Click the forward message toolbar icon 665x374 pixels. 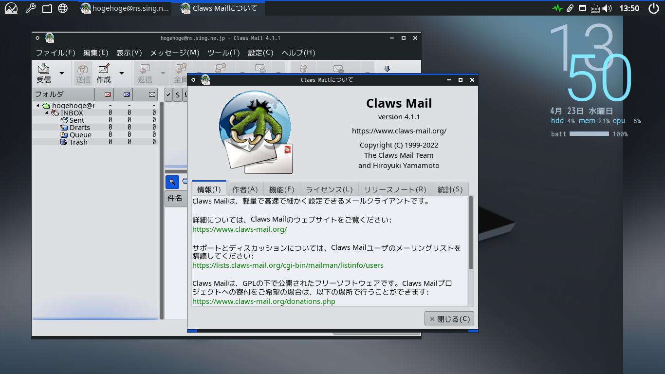[x=260, y=69]
